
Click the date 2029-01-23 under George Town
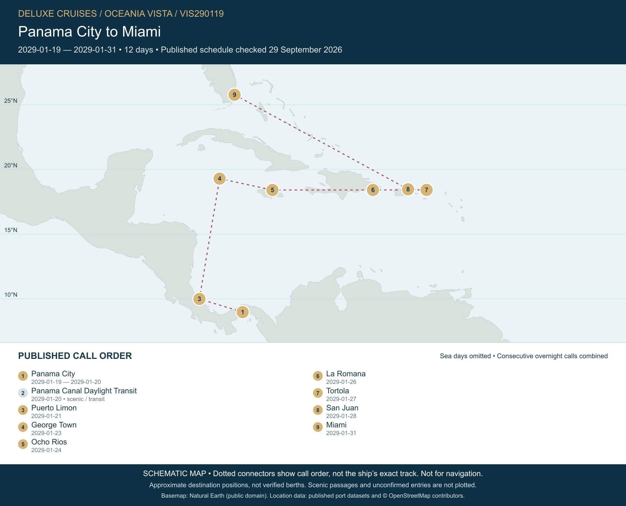pyautogui.click(x=46, y=433)
